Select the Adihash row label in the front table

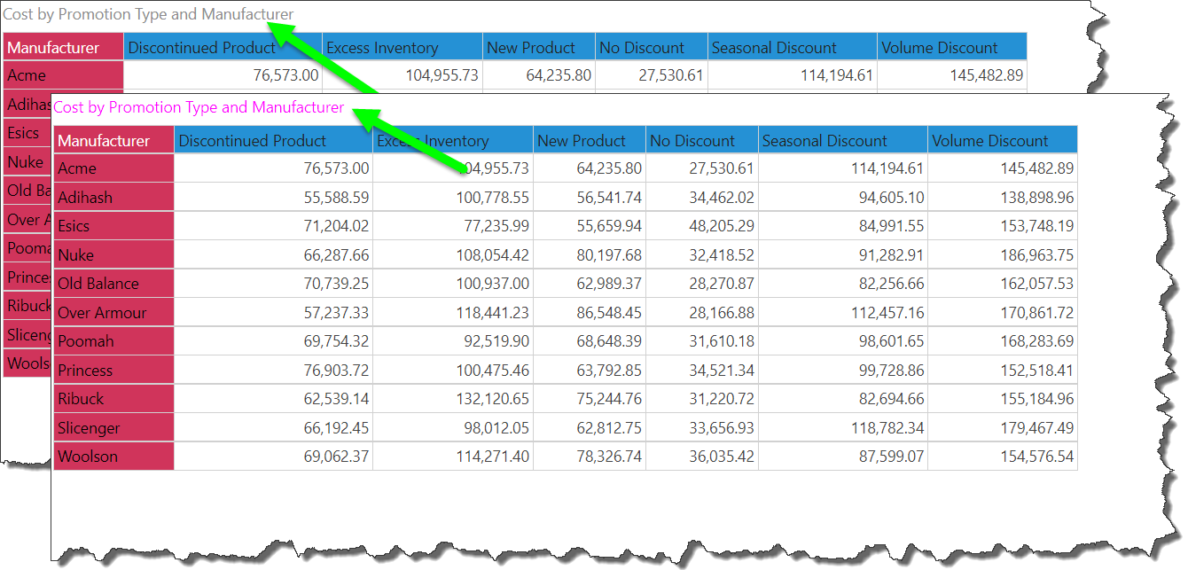[113, 197]
